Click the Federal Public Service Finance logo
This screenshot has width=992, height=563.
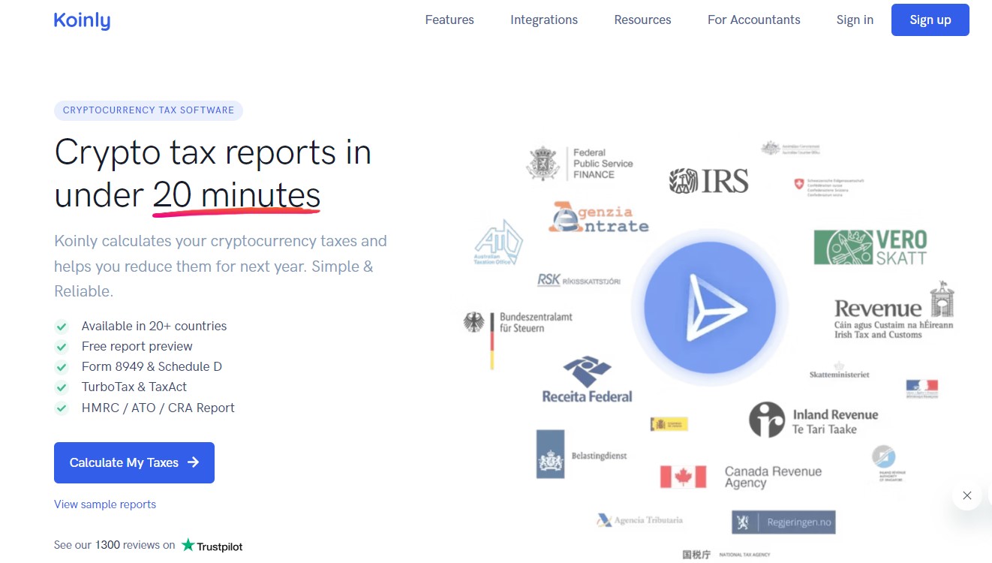click(x=579, y=164)
